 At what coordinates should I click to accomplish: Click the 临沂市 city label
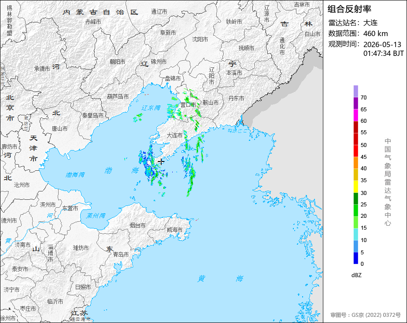pos(55,301)
